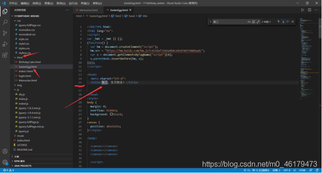The width and height of the screenshot is (322, 173).
Task: Open the Search view in activity bar
Action: click(5, 22)
